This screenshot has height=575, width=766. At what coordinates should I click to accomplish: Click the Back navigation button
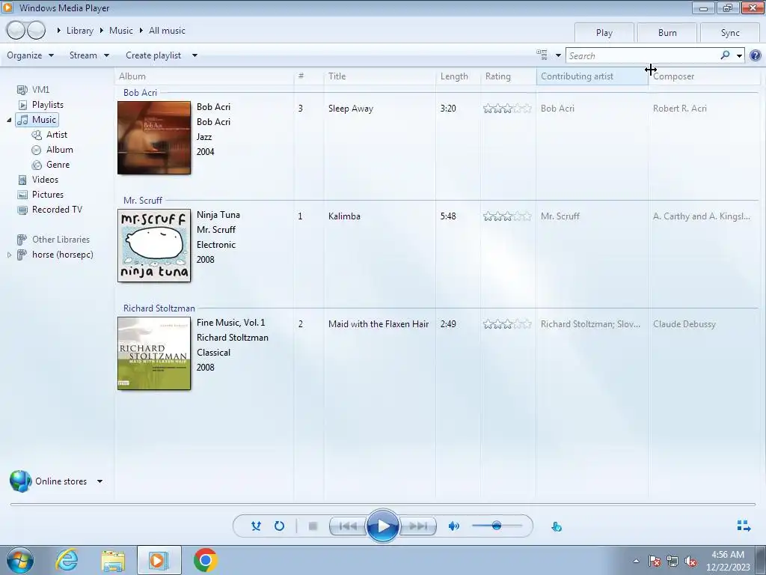click(16, 30)
